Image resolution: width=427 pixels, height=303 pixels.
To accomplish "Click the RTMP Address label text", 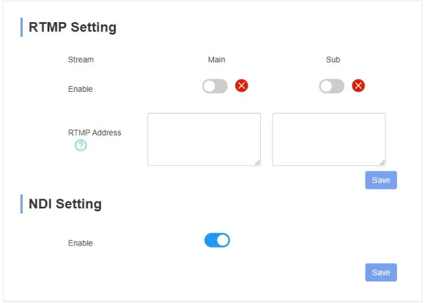I will [95, 133].
